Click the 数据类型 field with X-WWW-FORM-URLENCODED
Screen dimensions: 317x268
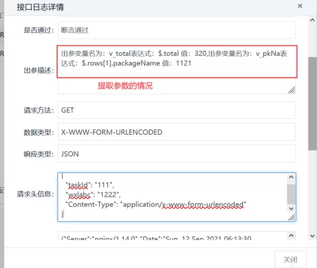click(x=176, y=132)
